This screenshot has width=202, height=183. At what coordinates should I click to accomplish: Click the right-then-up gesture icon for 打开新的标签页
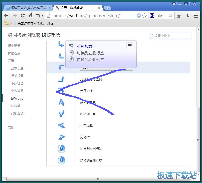pos(61,79)
